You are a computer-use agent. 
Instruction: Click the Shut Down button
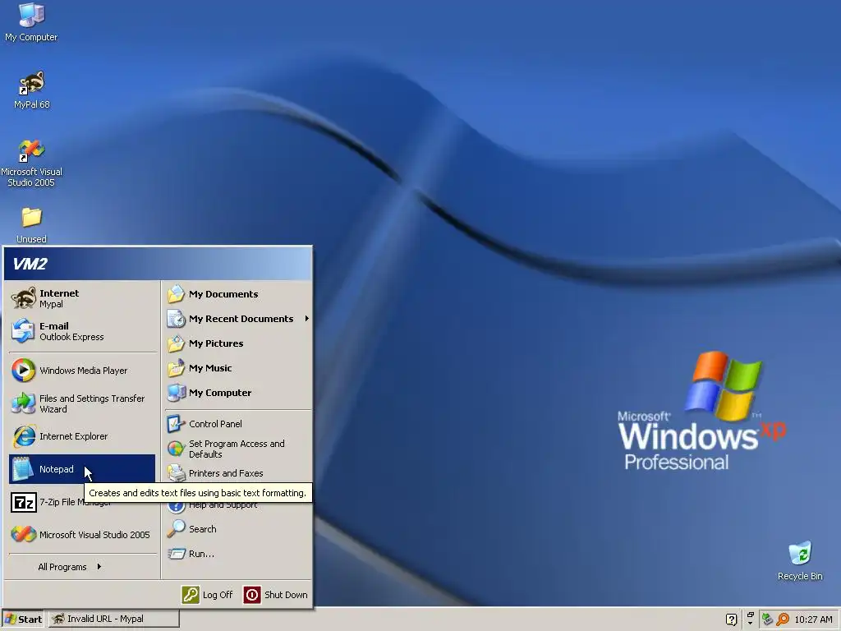276,595
